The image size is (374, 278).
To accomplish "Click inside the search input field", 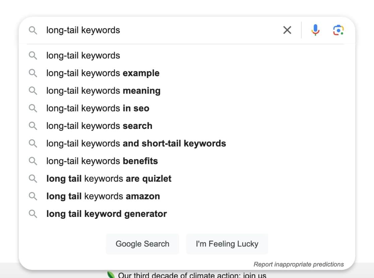I will click(x=151, y=30).
